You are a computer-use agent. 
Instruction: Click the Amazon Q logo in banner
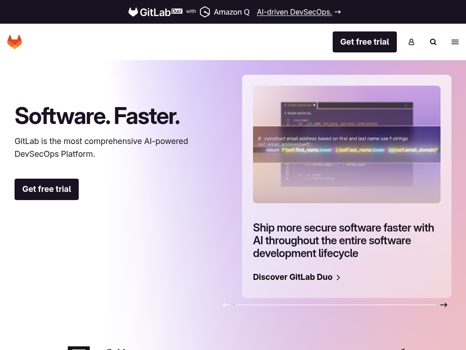click(225, 12)
